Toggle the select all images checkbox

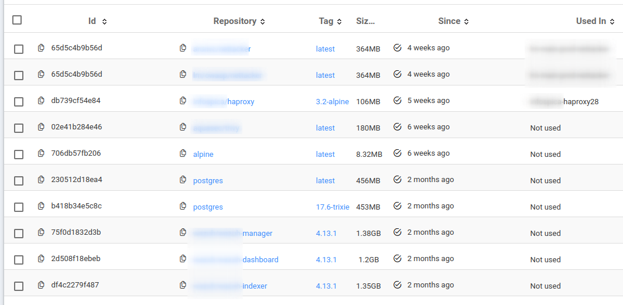(x=17, y=20)
